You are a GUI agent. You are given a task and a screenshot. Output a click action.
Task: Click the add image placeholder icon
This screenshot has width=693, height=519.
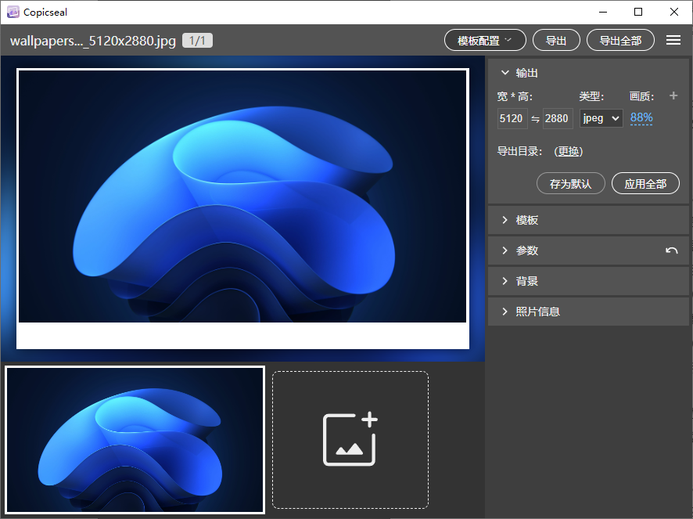[350, 439]
